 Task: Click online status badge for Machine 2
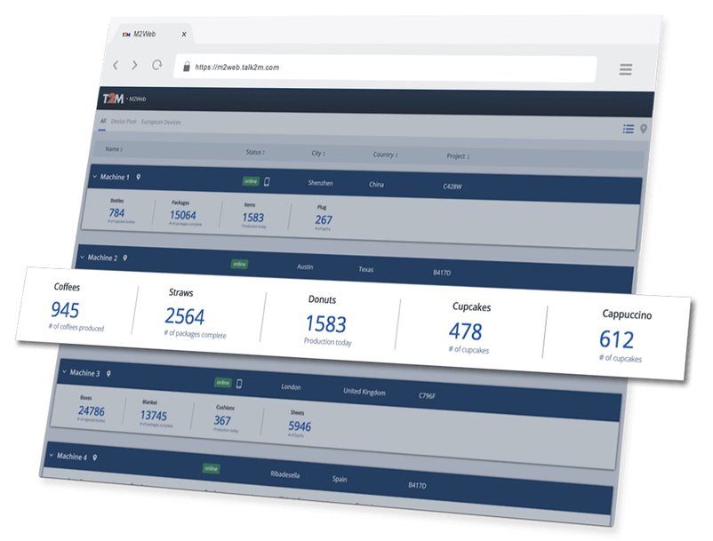pyautogui.click(x=239, y=264)
